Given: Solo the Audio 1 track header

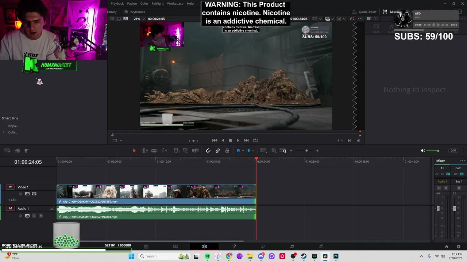Looking at the screenshot, I should (34, 216).
